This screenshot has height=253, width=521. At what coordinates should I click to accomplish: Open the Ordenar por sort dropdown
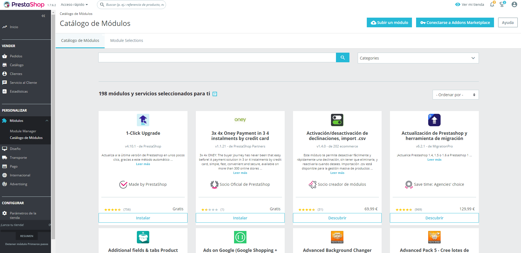point(455,95)
